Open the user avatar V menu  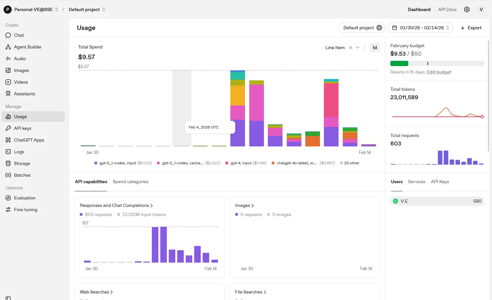coord(481,9)
